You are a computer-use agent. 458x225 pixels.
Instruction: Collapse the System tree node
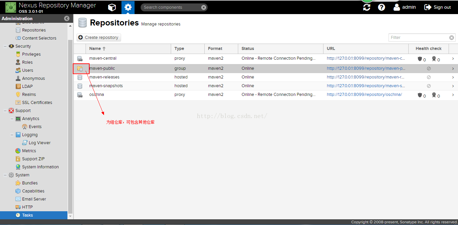click(x=5, y=175)
